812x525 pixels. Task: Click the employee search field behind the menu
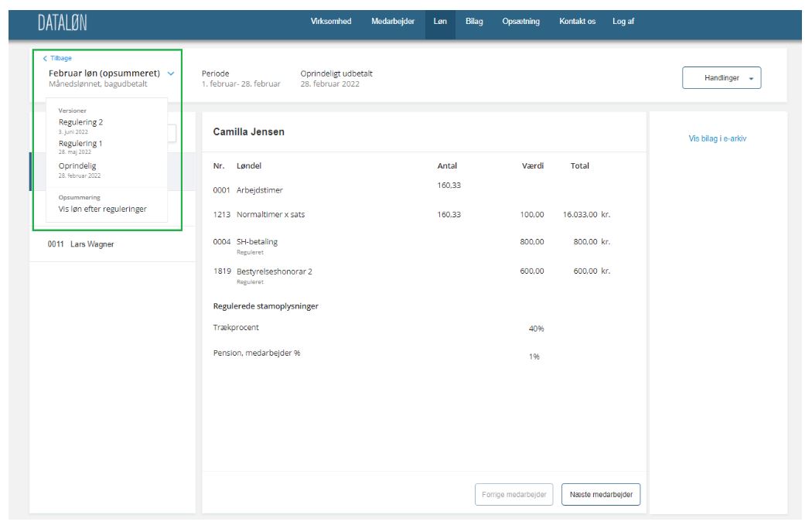coord(172,134)
